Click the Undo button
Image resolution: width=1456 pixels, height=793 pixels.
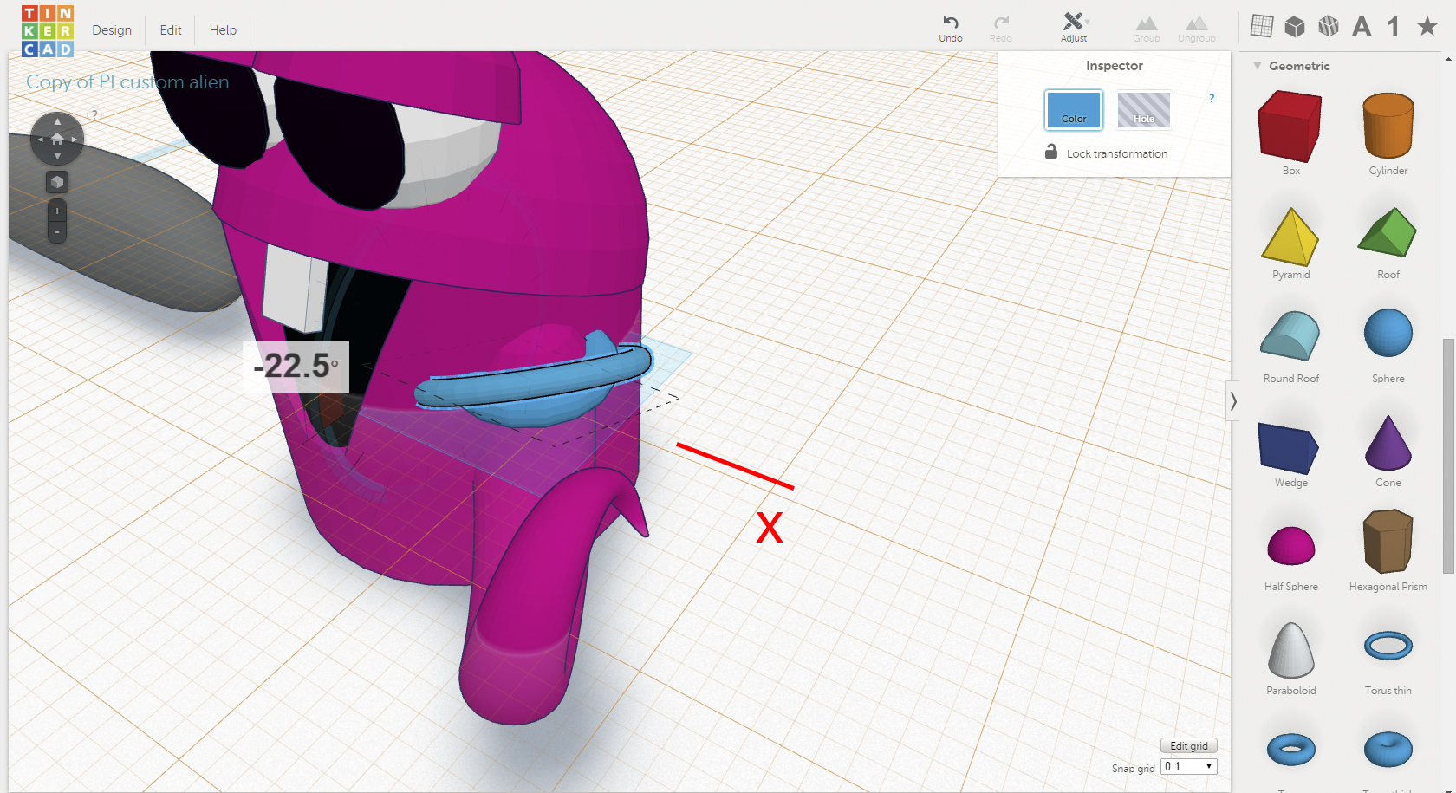pos(951,28)
